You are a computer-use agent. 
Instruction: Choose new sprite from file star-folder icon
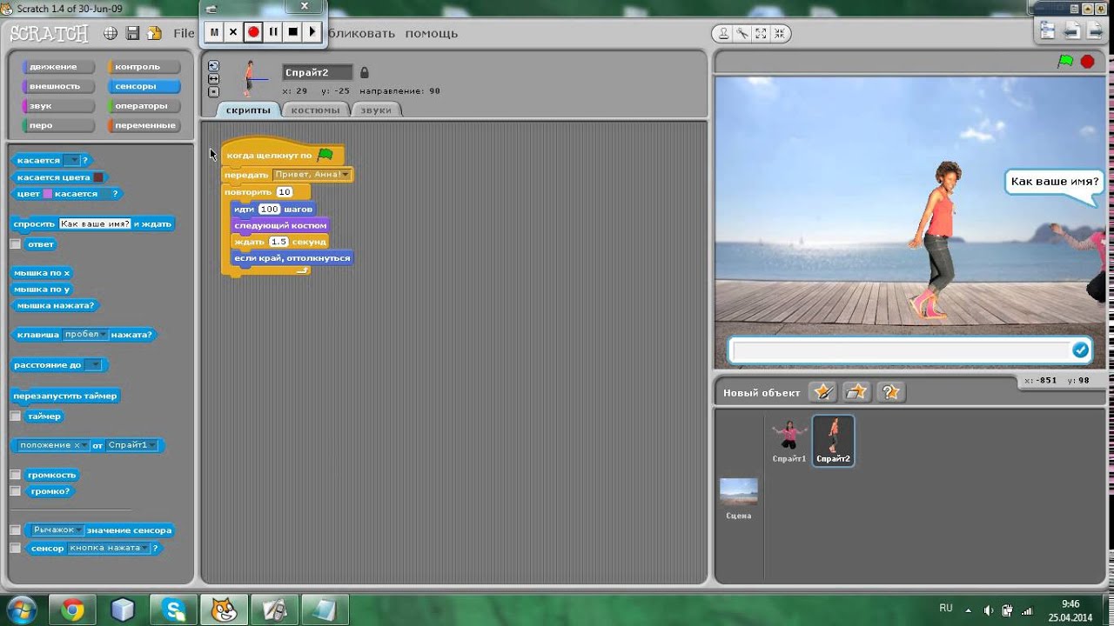856,391
